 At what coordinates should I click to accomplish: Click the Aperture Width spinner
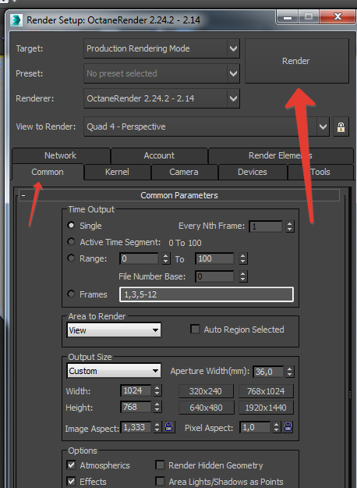290,372
